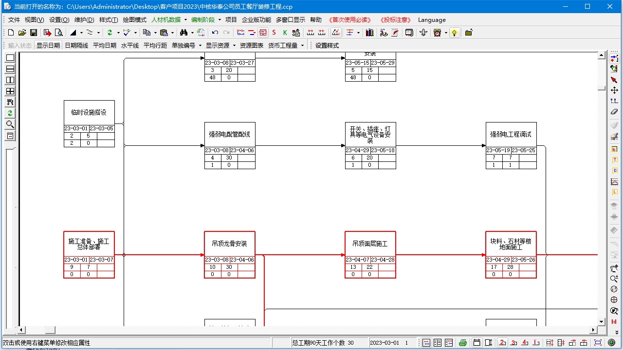Open the 绘图模式 menu
Screen dimensions: 623x350
click(135, 20)
